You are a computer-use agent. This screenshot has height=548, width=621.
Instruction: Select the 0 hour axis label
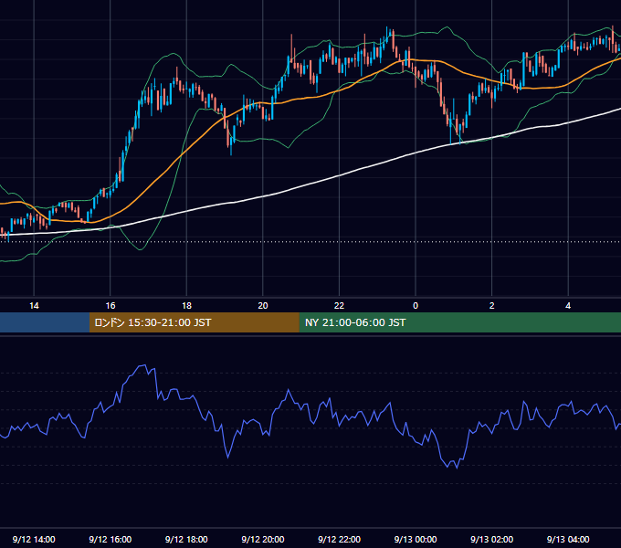[416, 306]
